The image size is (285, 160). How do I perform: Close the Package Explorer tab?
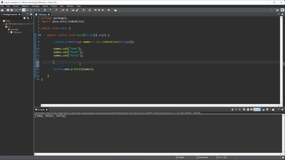pyautogui.click(x=20, y=14)
